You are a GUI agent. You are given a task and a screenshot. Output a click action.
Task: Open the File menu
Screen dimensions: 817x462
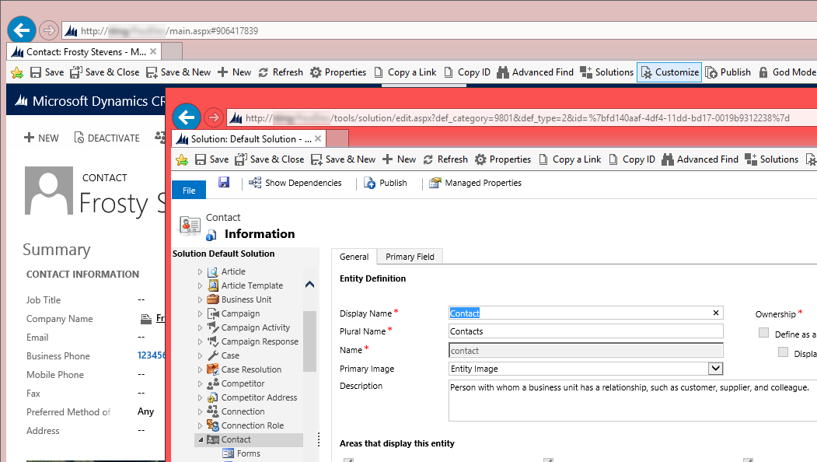[189, 191]
